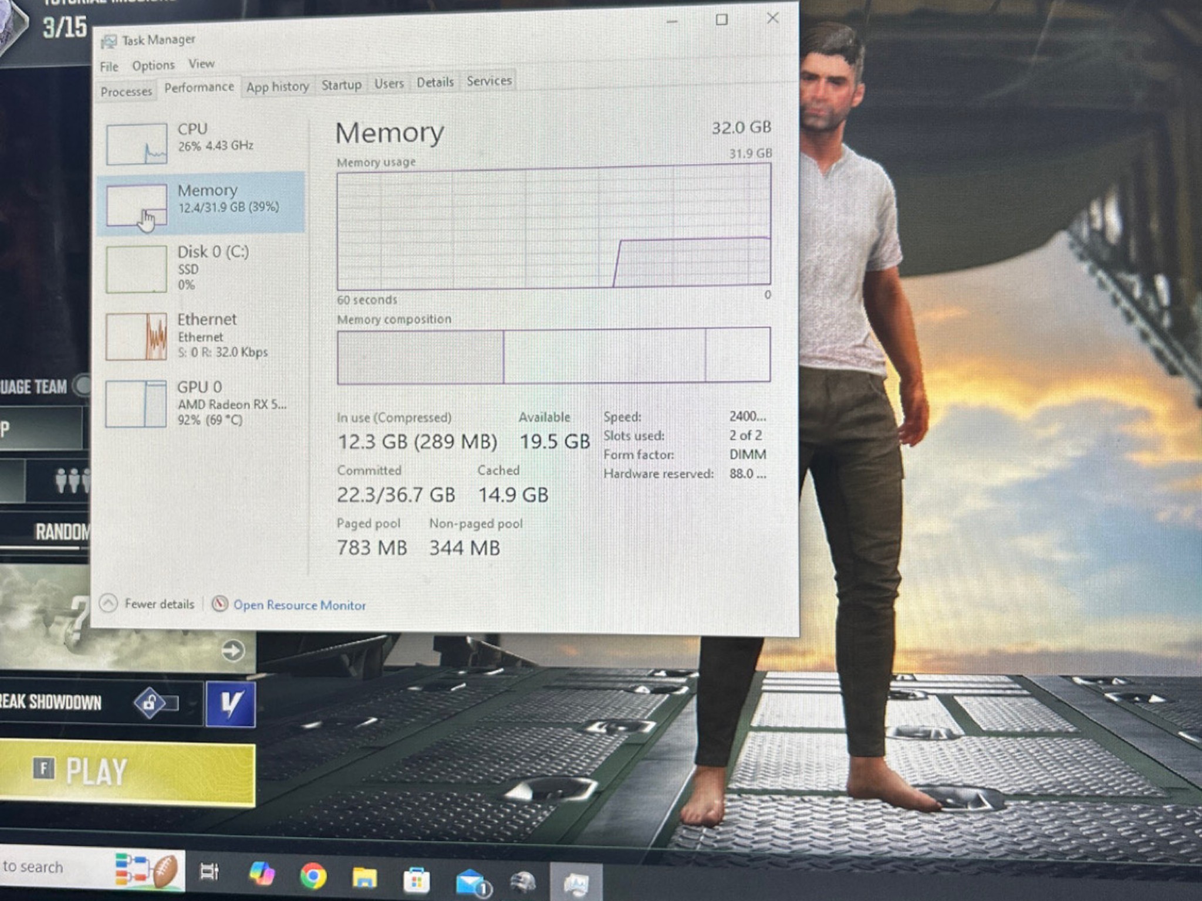Click the 12.3 GB (289 MB) in-use value
The height and width of the screenshot is (901, 1202).
click(x=417, y=442)
